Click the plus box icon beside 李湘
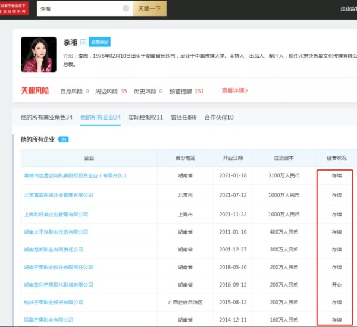The width and height of the screenshot is (357, 327). click(83, 42)
